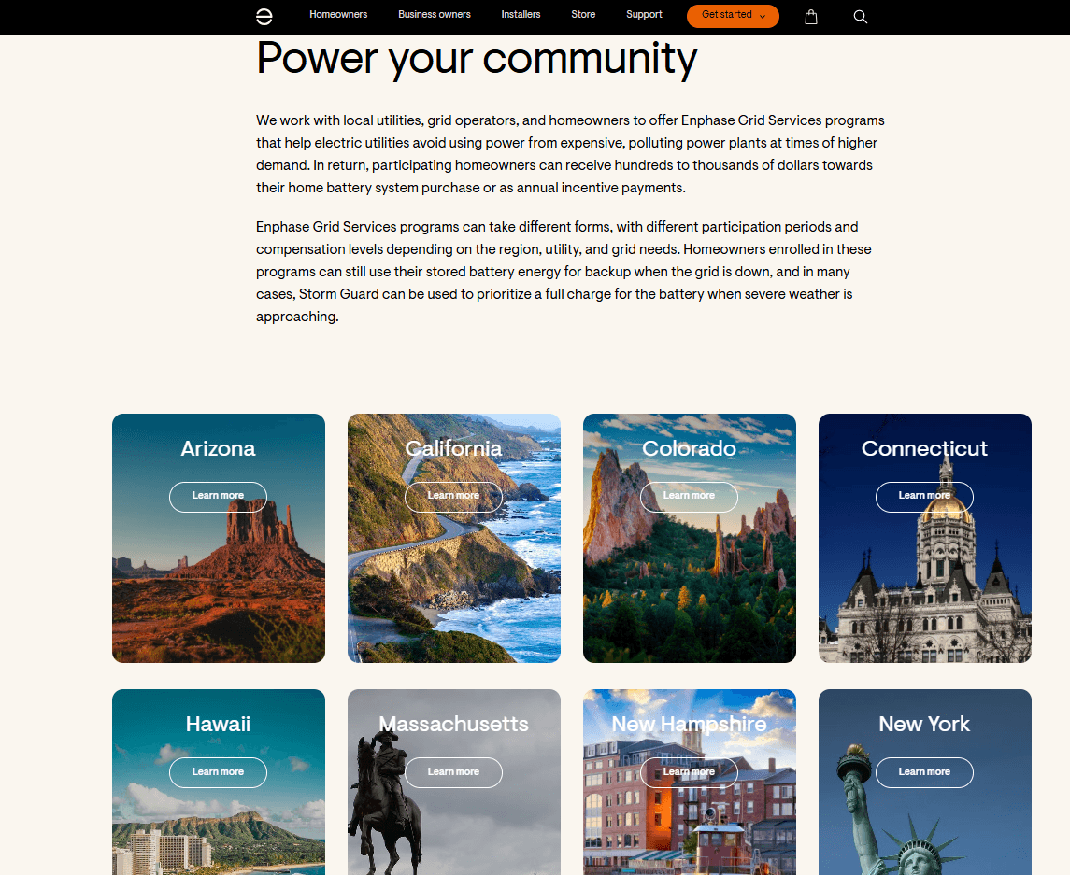
Task: Open the Installers menu item
Action: click(521, 15)
